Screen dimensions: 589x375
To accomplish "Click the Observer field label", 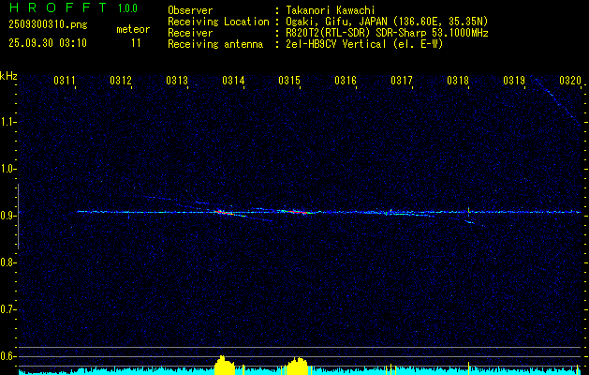I will [190, 10].
